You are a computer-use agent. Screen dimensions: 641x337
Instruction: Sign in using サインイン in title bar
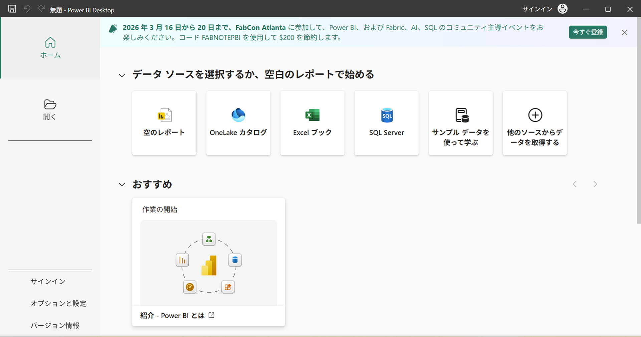tap(537, 9)
